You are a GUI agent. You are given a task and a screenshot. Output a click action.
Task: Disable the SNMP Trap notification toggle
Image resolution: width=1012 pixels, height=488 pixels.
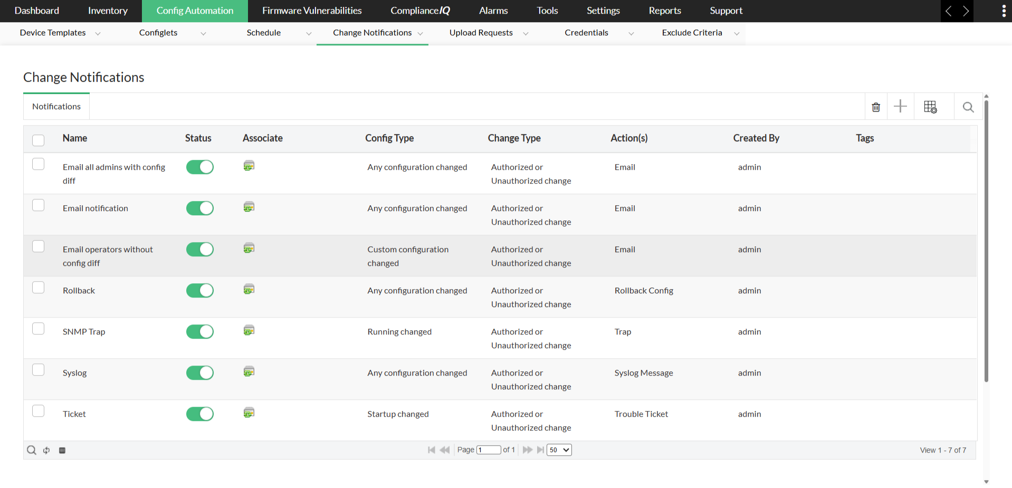tap(200, 332)
